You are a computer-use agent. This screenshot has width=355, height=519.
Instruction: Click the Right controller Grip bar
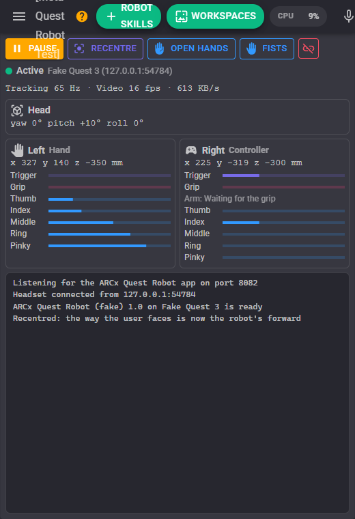pyautogui.click(x=283, y=187)
